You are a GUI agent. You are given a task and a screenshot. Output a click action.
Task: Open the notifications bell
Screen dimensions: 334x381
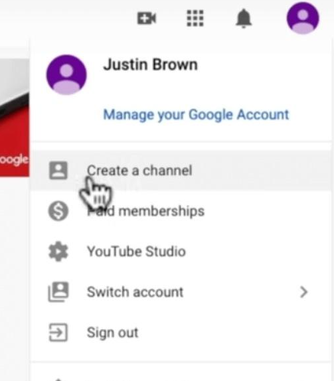point(244,19)
